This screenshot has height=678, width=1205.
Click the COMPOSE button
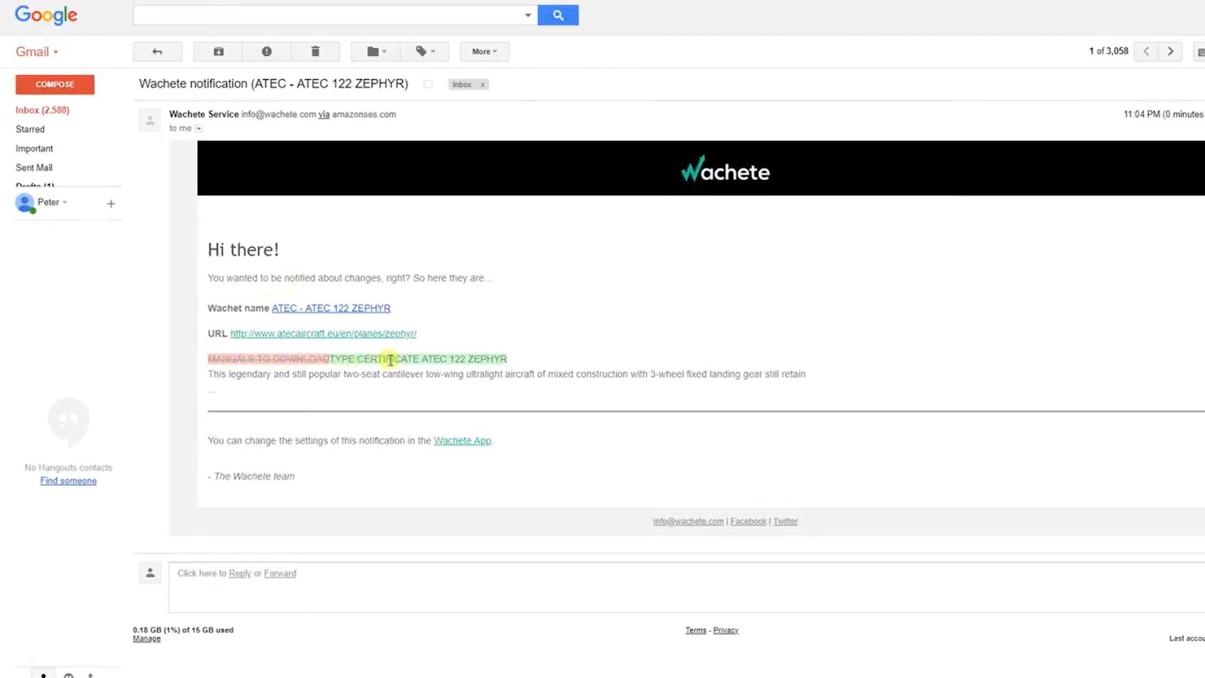[55, 85]
